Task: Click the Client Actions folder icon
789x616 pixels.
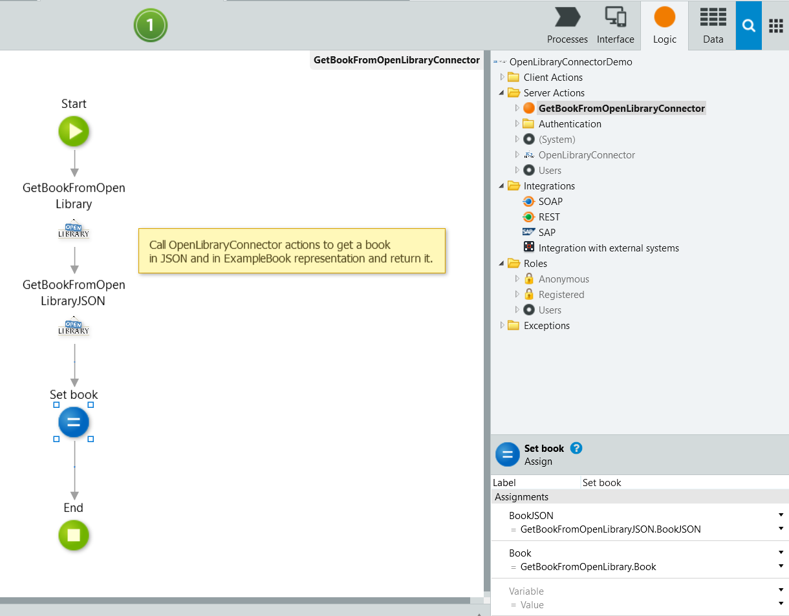Action: 513,77
